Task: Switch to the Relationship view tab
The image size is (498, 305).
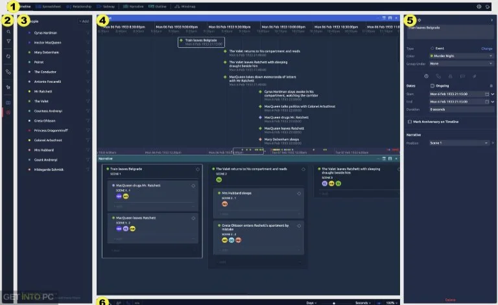Action: tap(78, 6)
